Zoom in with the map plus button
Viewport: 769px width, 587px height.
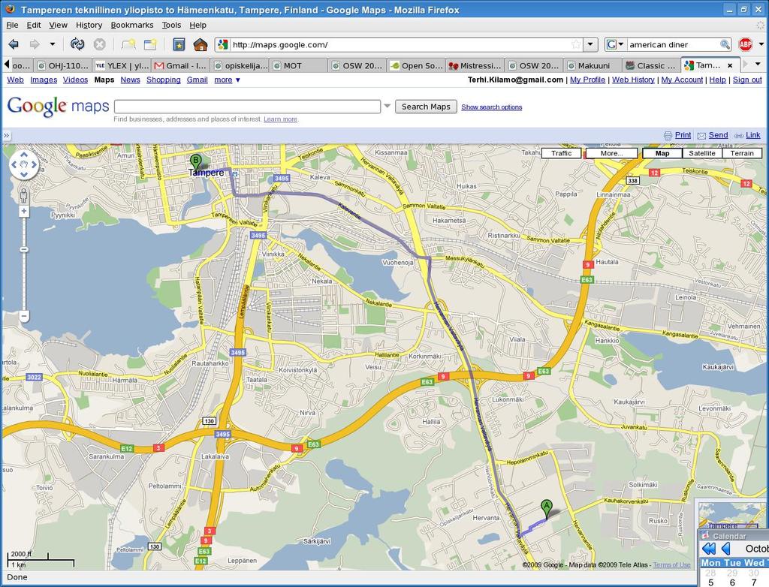point(23,211)
